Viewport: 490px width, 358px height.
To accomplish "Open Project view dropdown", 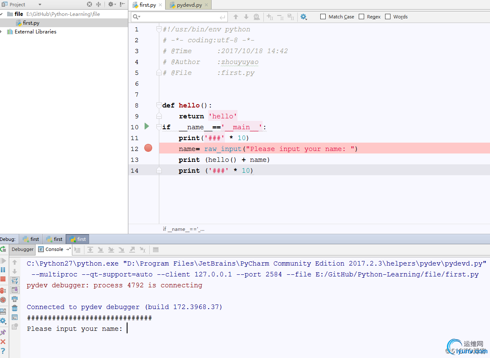I will coord(40,4).
